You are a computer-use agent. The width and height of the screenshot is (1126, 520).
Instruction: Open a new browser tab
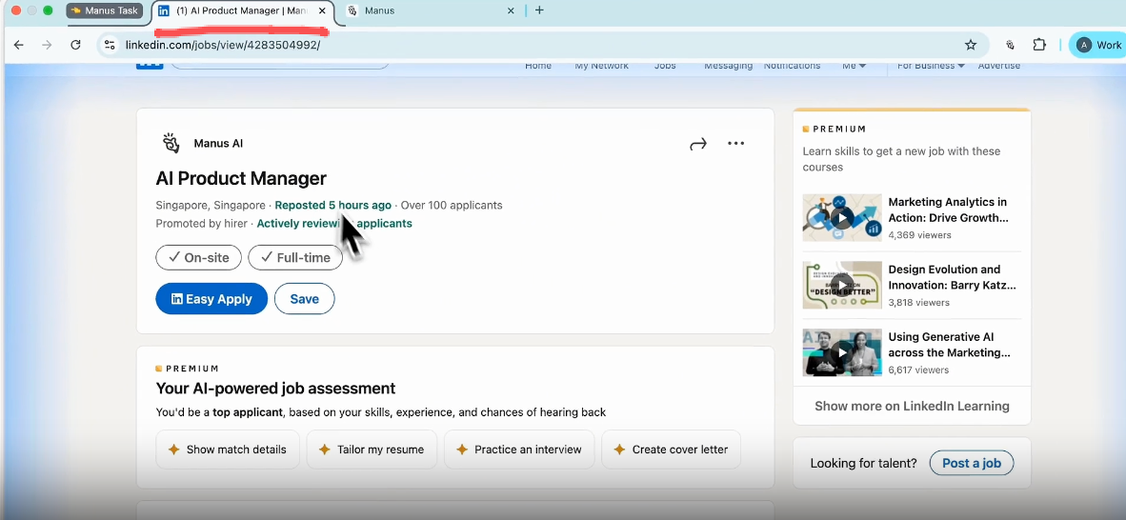click(x=539, y=10)
